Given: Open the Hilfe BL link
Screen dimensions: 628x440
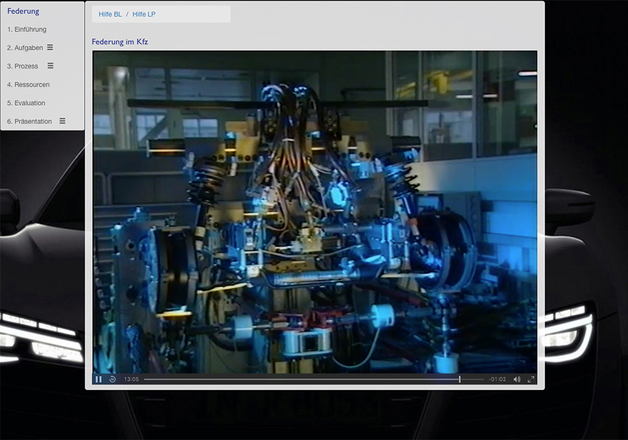Looking at the screenshot, I should pyautogui.click(x=110, y=14).
